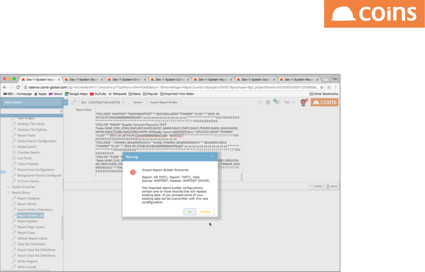This screenshot has width=425, height=272.
Task: Open Default Report Labels in sidebar
Action: (x=32, y=238)
